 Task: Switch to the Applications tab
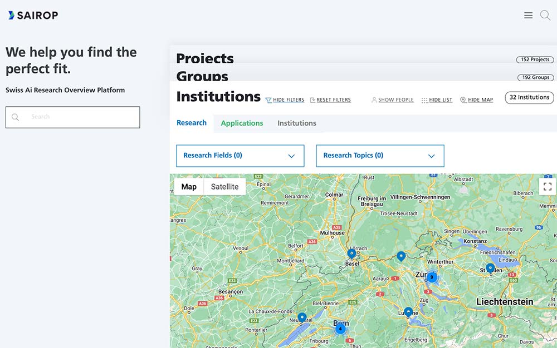242,123
